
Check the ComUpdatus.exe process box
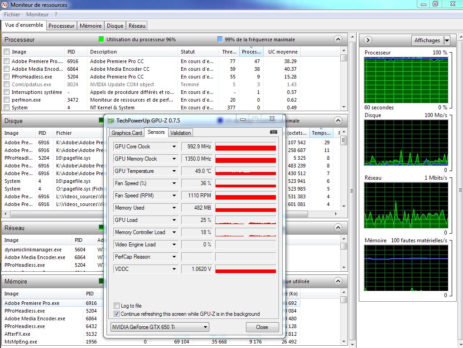[x=6, y=84]
